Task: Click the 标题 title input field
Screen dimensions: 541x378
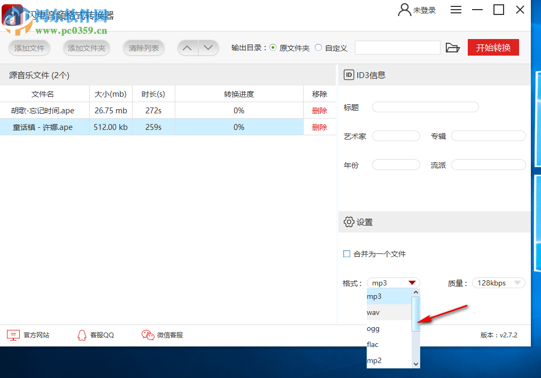Action: (x=425, y=107)
